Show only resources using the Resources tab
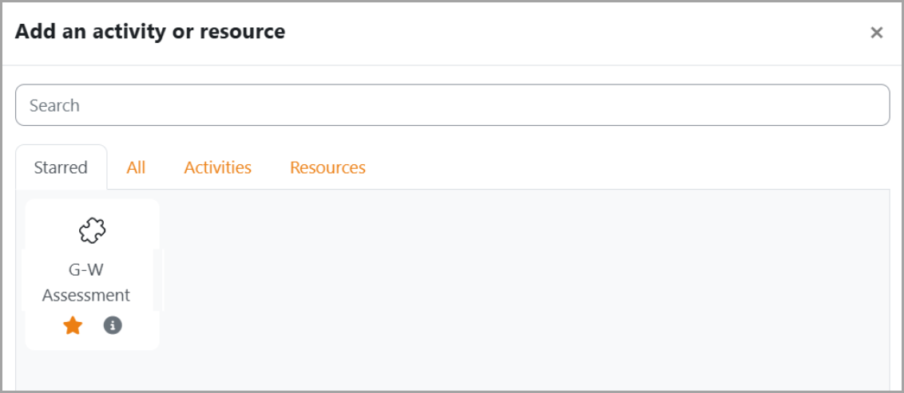 [x=327, y=167]
